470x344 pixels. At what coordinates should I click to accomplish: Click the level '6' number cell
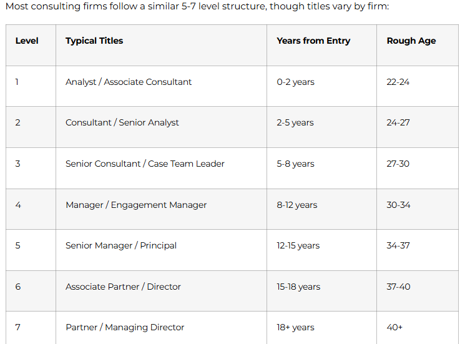[18, 287]
